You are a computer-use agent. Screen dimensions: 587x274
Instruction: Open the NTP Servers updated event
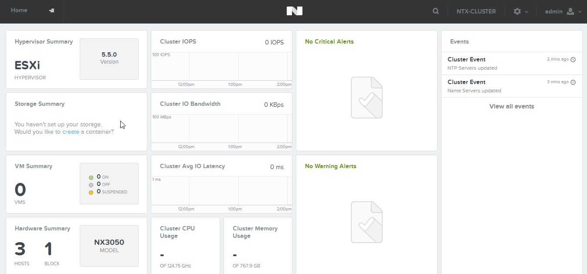[x=472, y=68]
